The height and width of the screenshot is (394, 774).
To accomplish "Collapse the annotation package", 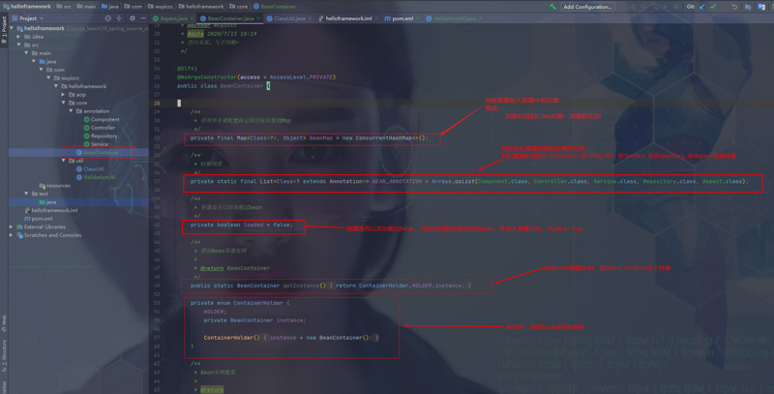I will 71,111.
